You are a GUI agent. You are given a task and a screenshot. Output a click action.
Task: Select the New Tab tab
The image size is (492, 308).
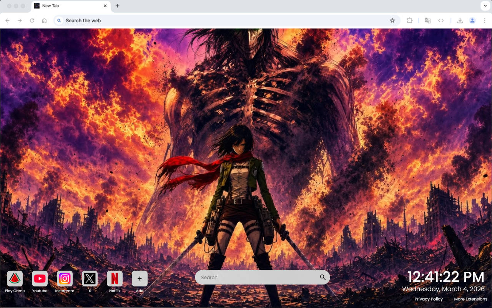[70, 6]
